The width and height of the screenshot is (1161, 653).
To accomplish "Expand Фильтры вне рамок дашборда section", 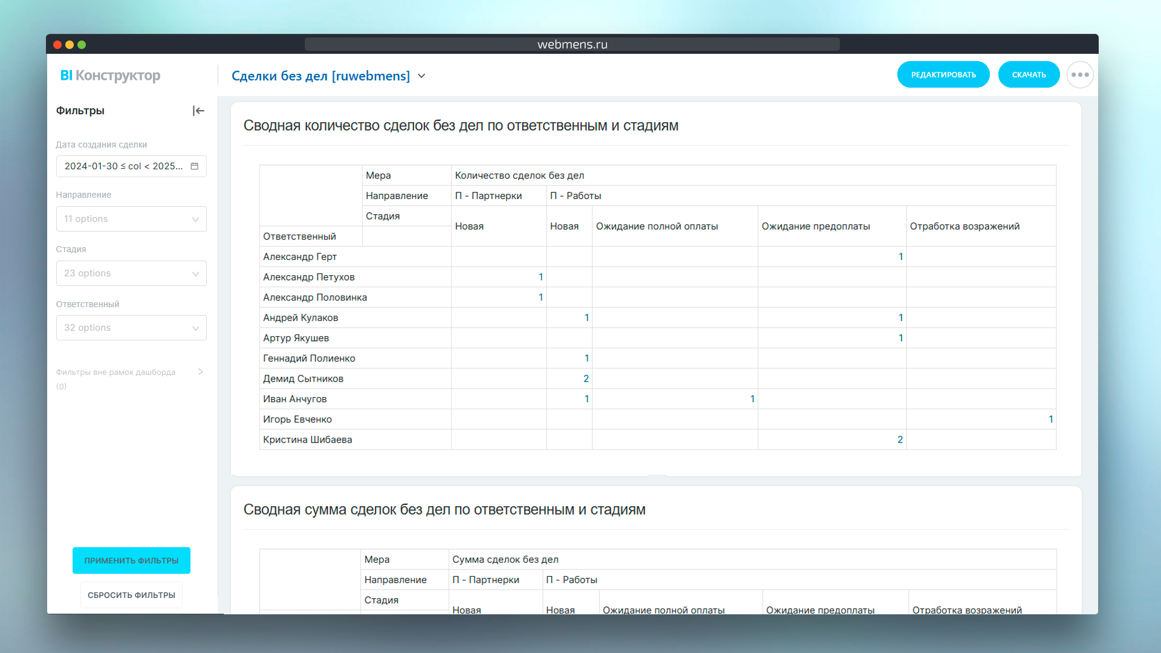I will (x=200, y=372).
